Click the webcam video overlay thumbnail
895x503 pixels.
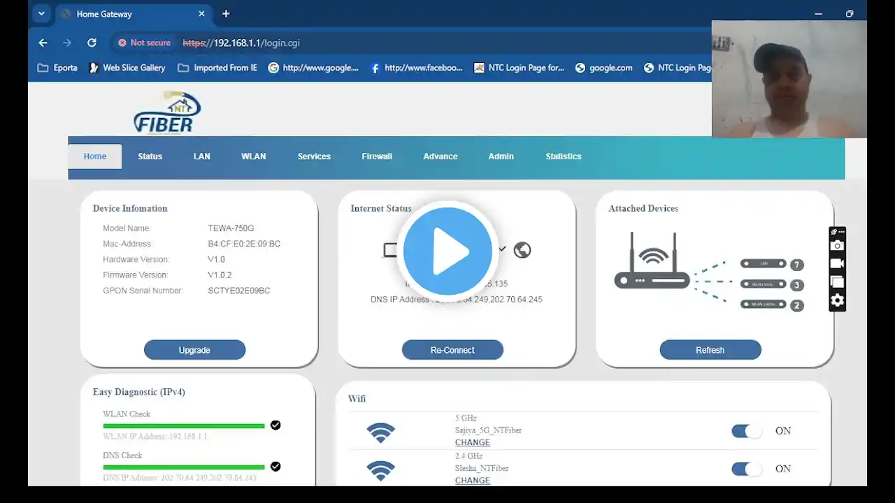click(x=789, y=79)
